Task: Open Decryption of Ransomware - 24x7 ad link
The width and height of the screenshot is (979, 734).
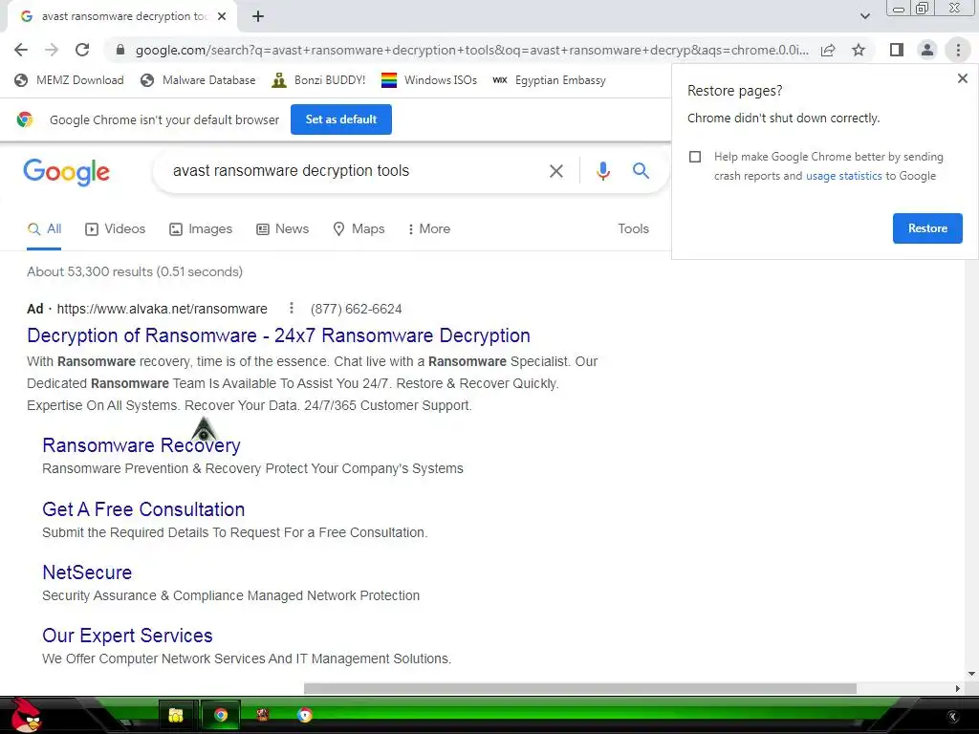Action: (x=278, y=335)
